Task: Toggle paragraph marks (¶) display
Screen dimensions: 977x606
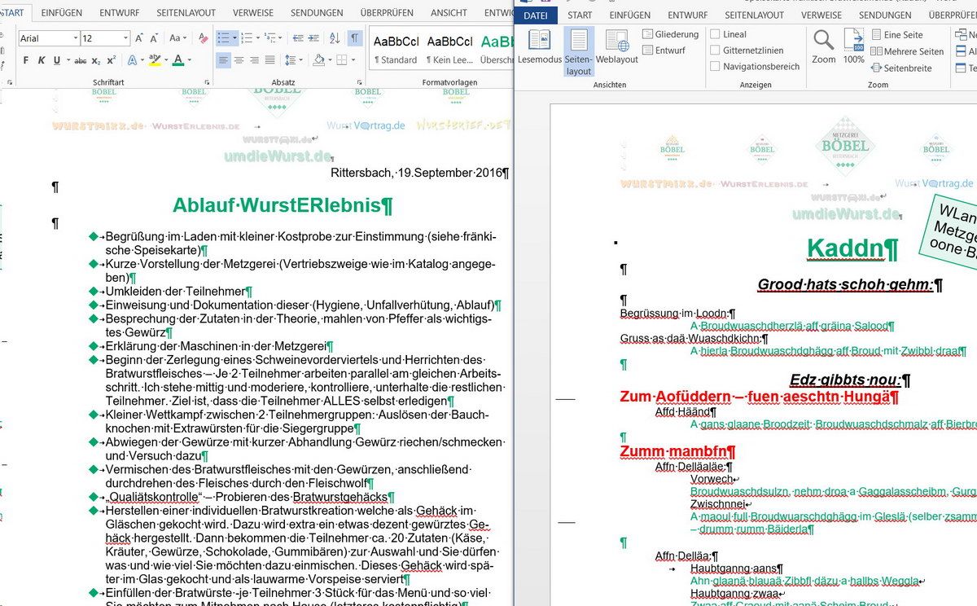Action: (355, 38)
